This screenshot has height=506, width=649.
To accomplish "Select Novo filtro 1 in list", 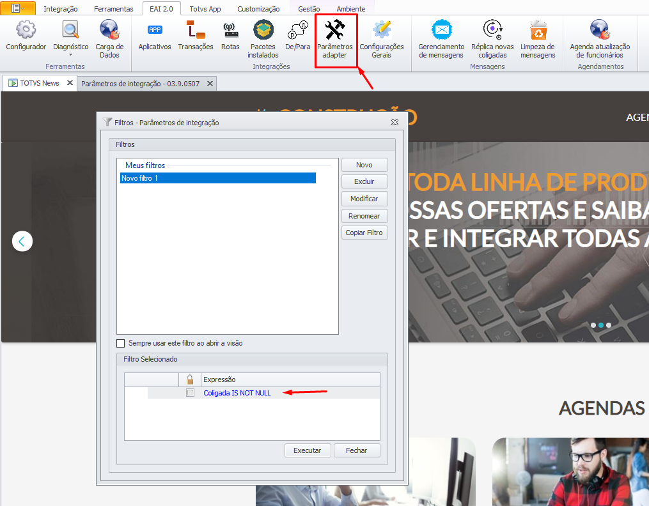I will point(217,178).
